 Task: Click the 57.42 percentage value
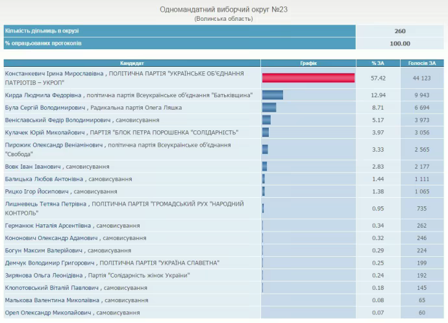tap(379, 78)
